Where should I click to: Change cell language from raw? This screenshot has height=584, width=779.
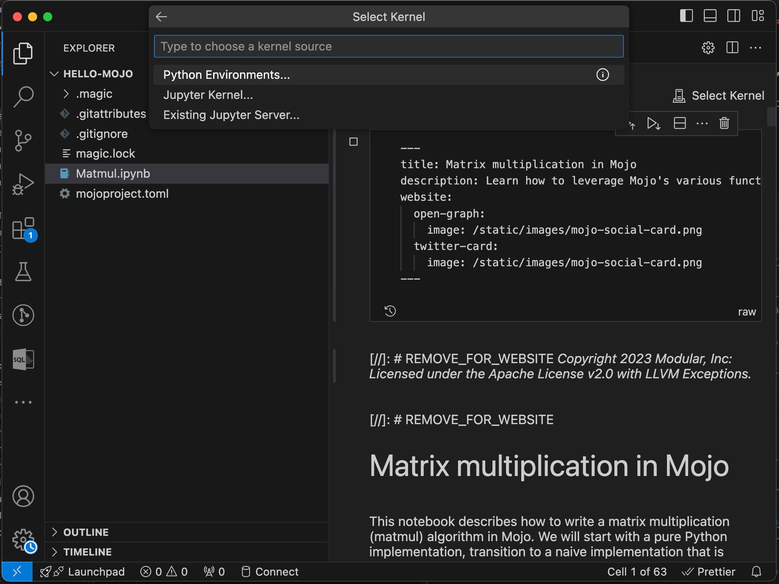747,312
